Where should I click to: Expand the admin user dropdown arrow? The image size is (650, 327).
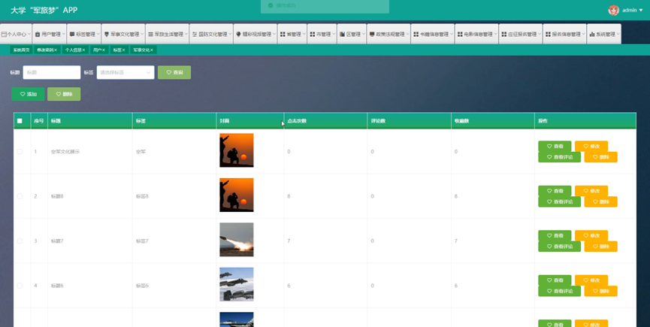pyautogui.click(x=641, y=11)
